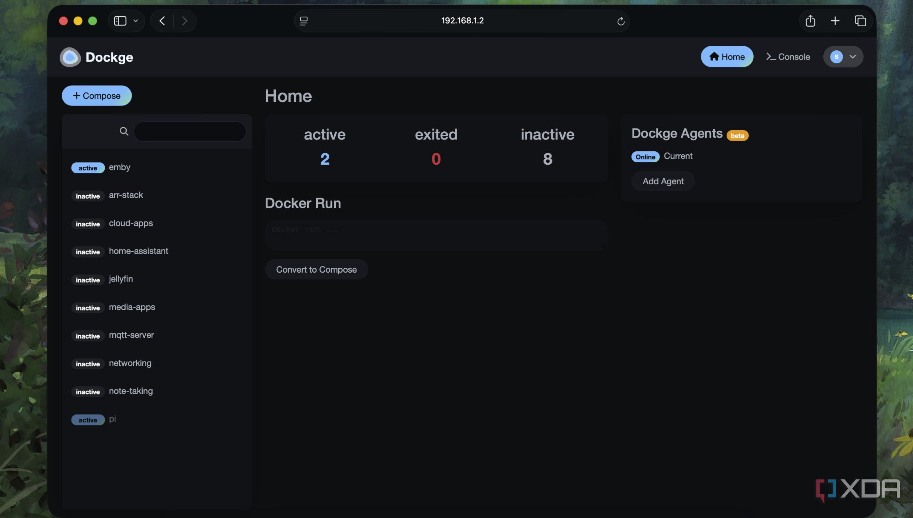Select the home-assistant stack
913x518 pixels.
click(x=157, y=251)
